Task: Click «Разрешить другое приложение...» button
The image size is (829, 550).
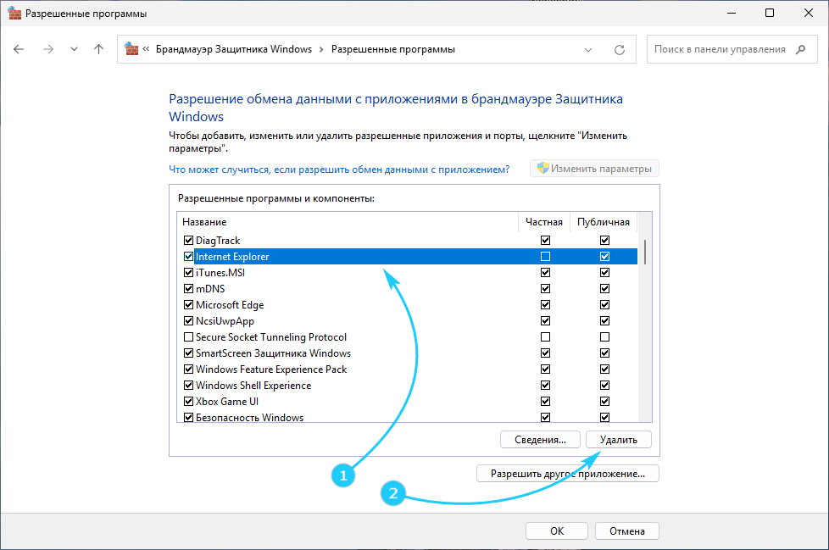Action: (568, 474)
